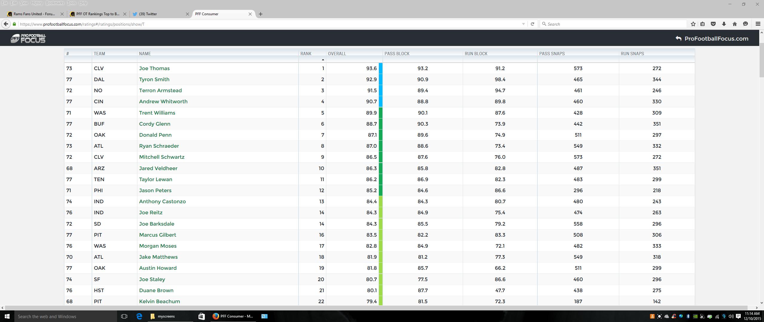This screenshot has height=322, width=764.
Task: Open the volume speaker tray icon
Action: click(731, 316)
